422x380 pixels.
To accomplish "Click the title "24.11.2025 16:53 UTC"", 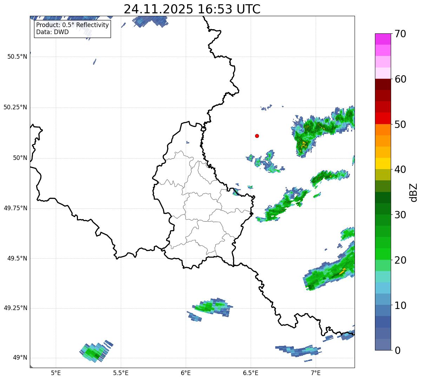I will click(x=192, y=9).
